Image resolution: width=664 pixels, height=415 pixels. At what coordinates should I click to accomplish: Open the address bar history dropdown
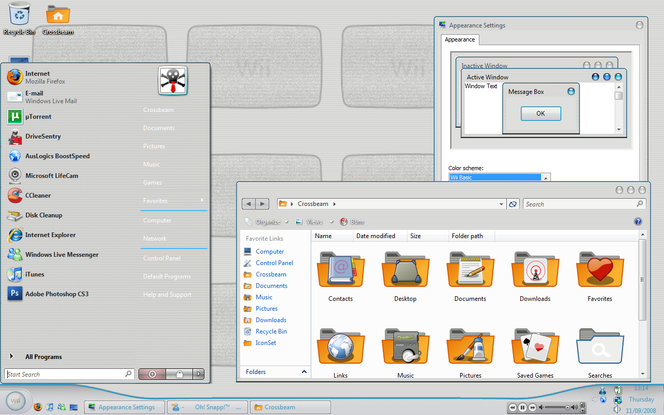pyautogui.click(x=501, y=204)
